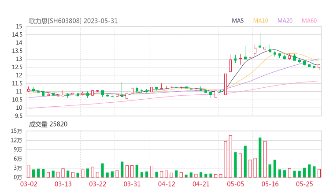Viewport: 326px width, 194px height.
Task: Click the 0万 volume axis label
Action: (18, 177)
